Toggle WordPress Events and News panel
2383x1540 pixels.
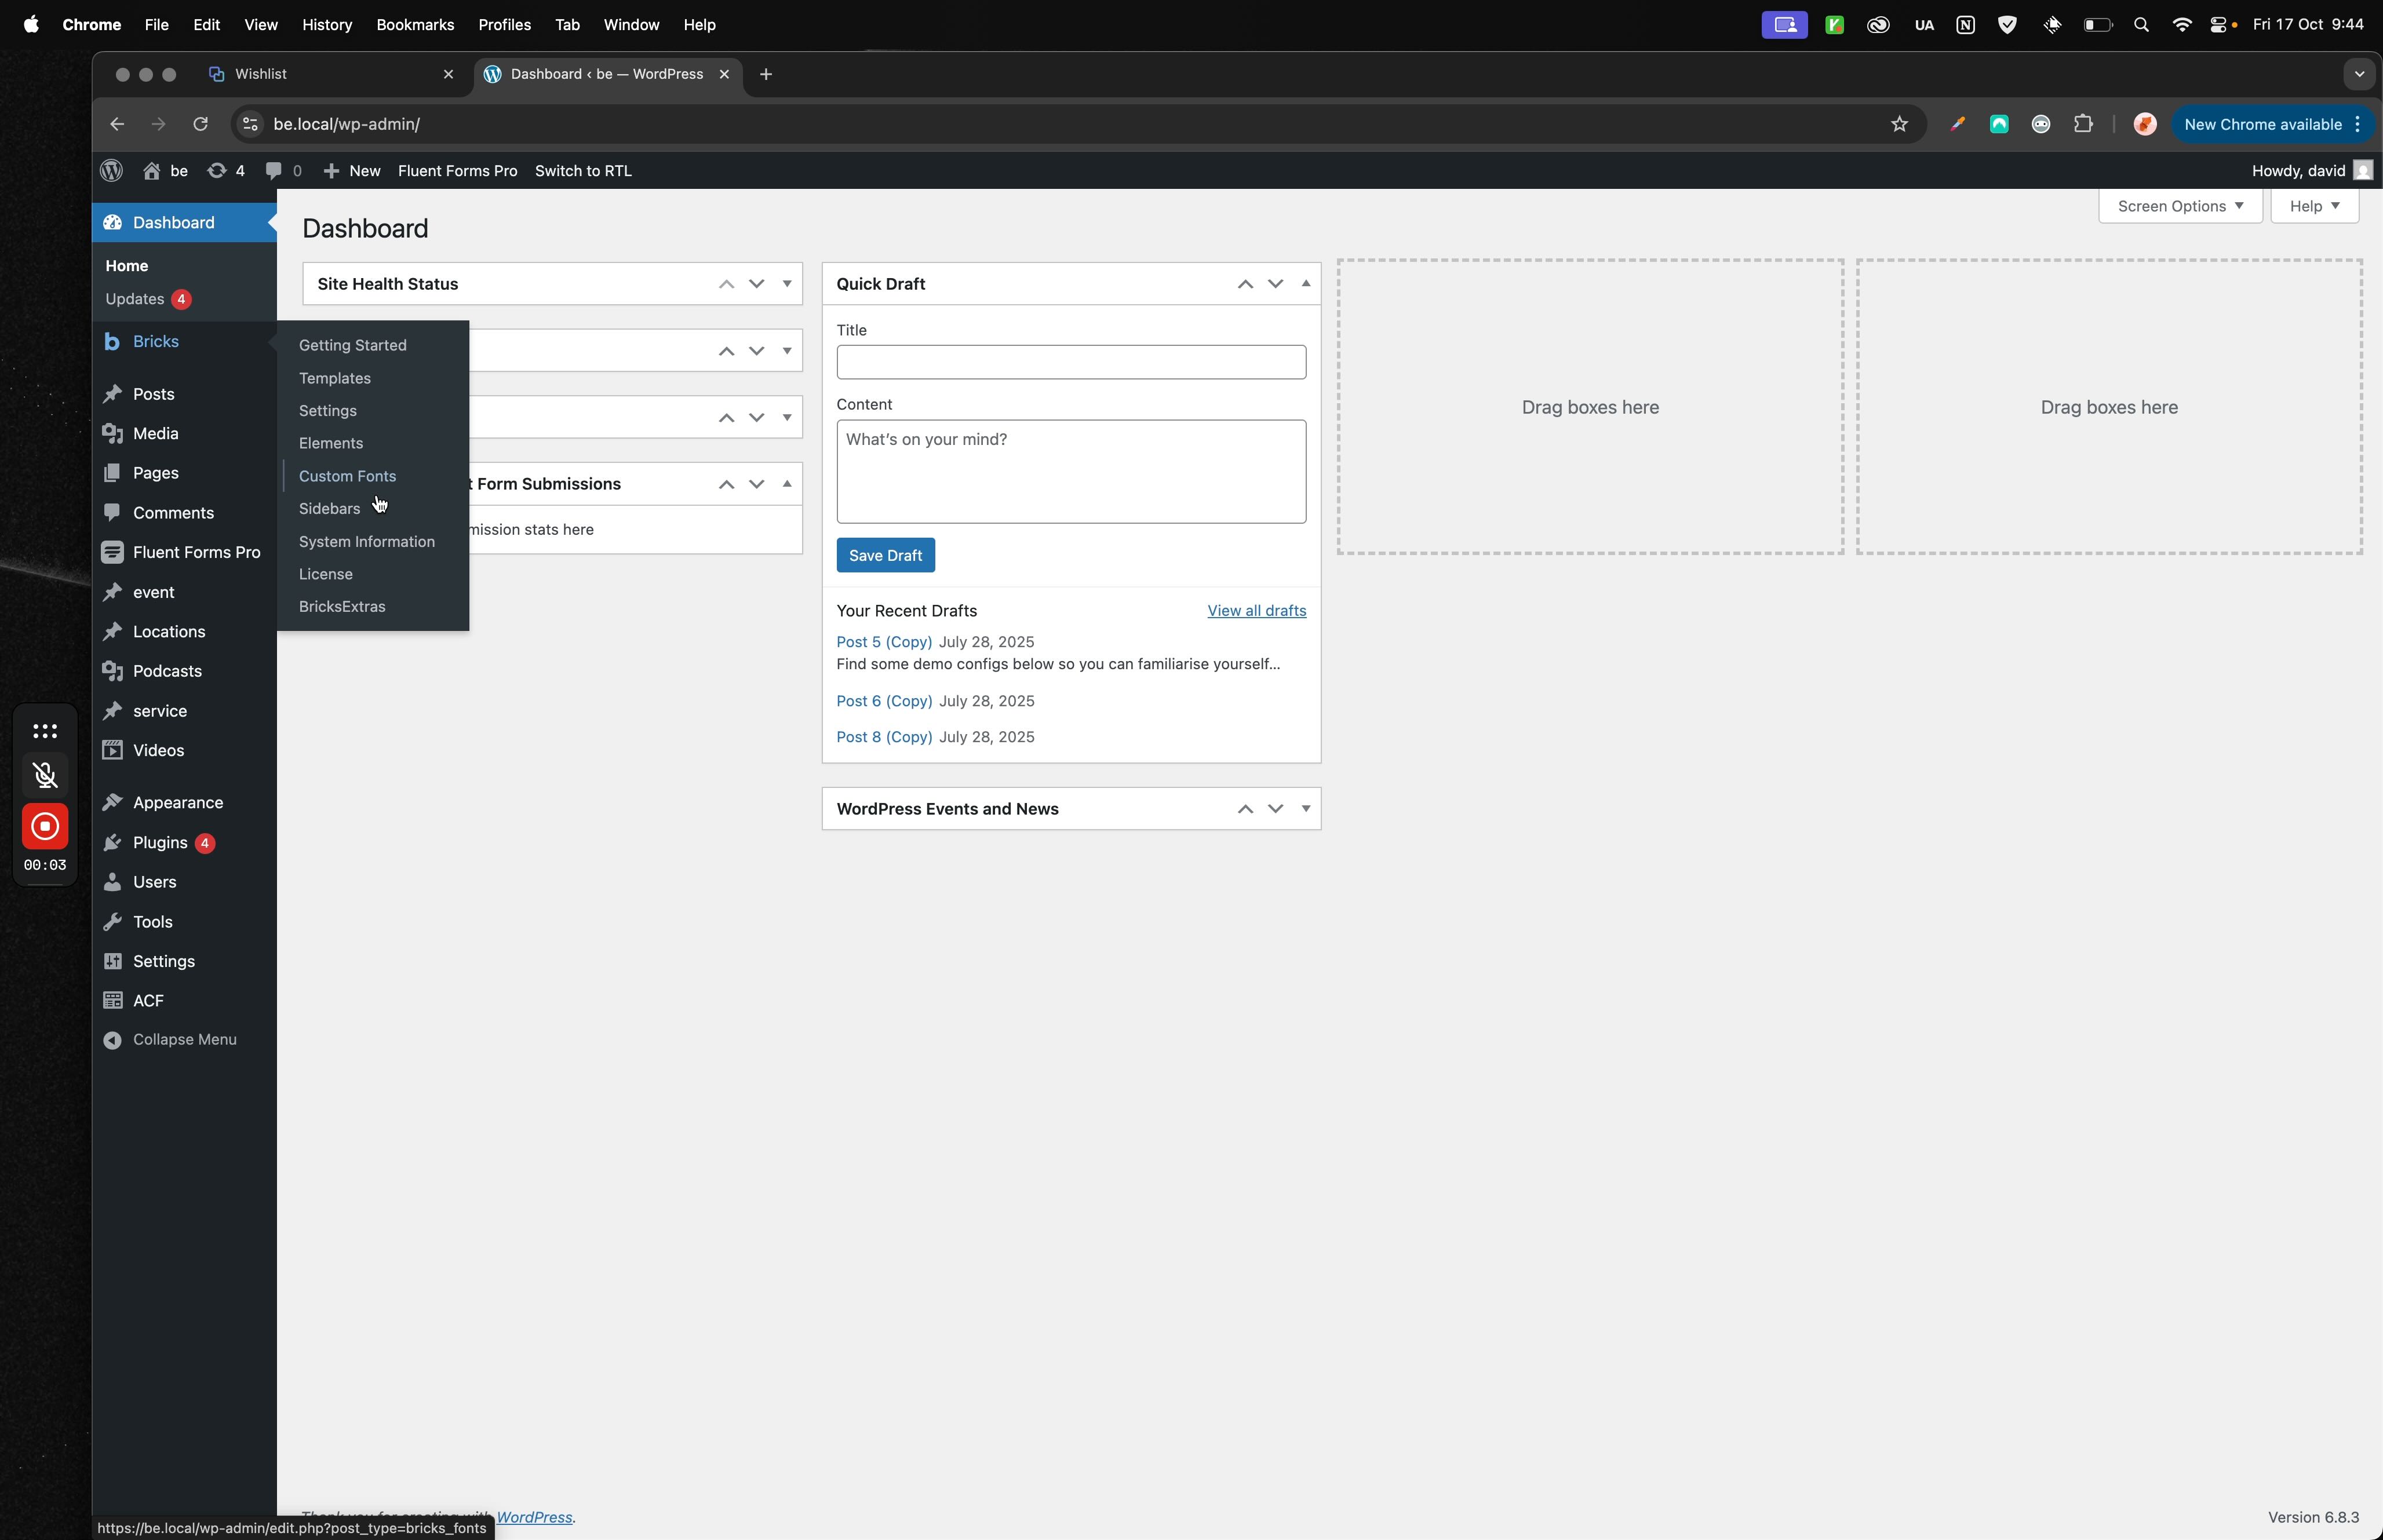(1305, 809)
